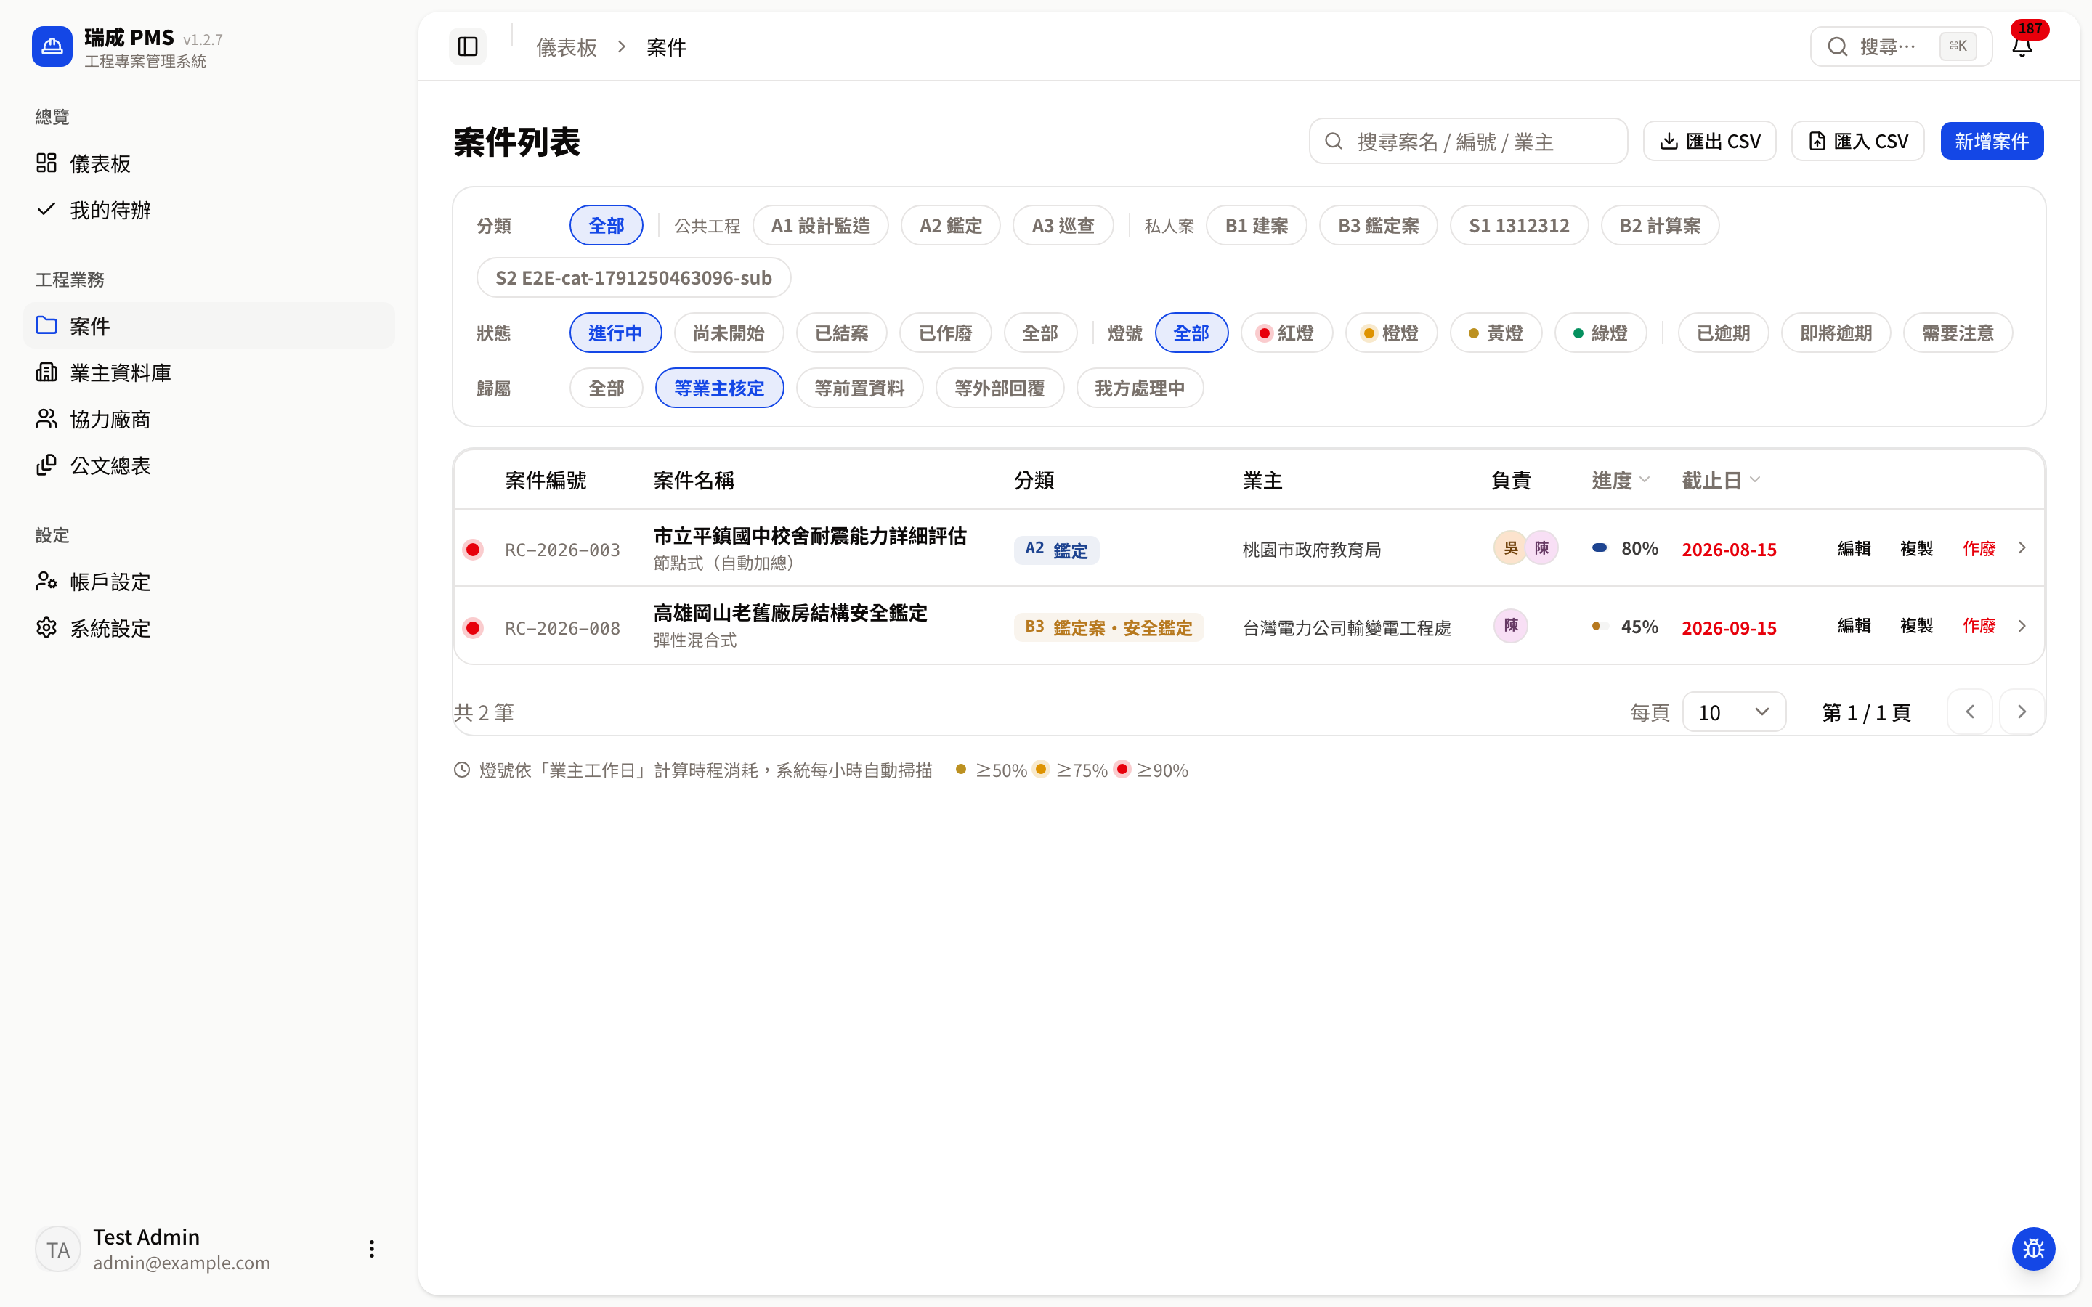Open the notifications bell
Image resolution: width=2092 pixels, height=1307 pixels.
tap(2022, 46)
